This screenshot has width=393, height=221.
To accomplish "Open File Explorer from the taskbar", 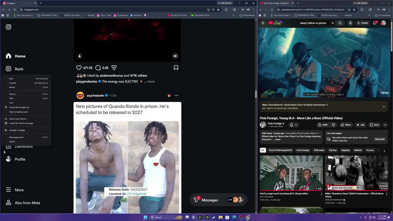I will (x=220, y=217).
